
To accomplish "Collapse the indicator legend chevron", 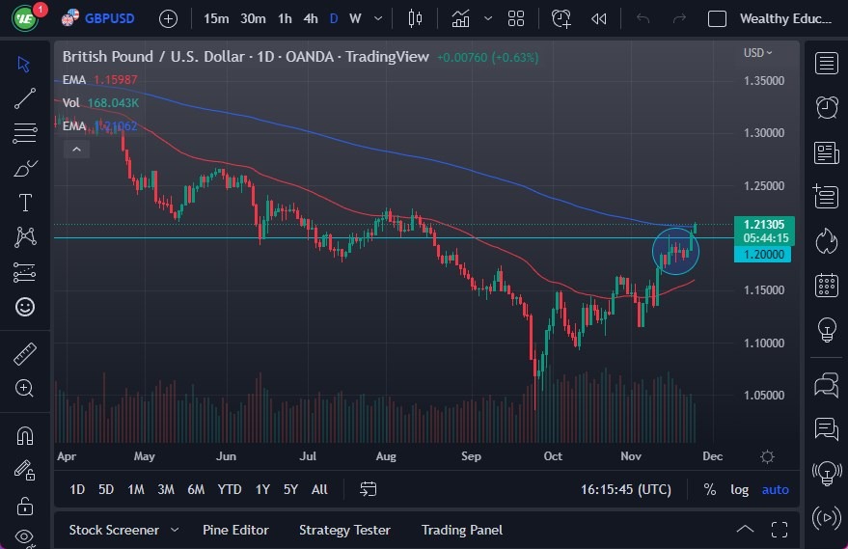I will click(x=75, y=149).
